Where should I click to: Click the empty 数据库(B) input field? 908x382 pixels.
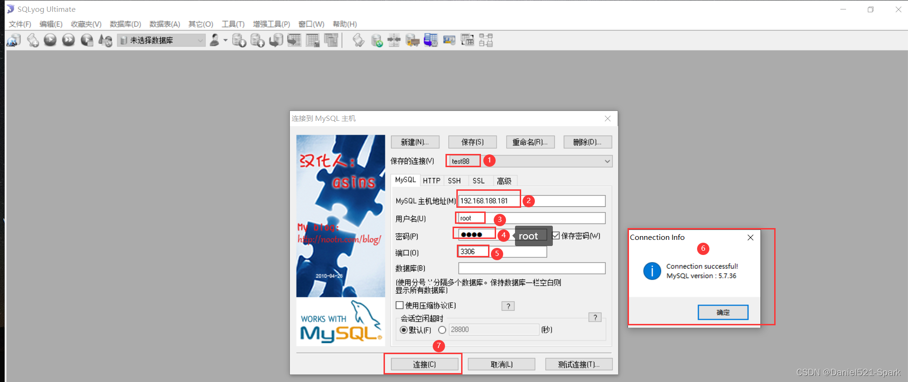click(x=532, y=268)
